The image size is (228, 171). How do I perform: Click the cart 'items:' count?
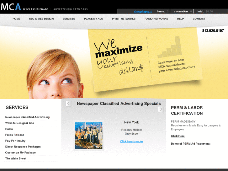click(x=167, y=12)
